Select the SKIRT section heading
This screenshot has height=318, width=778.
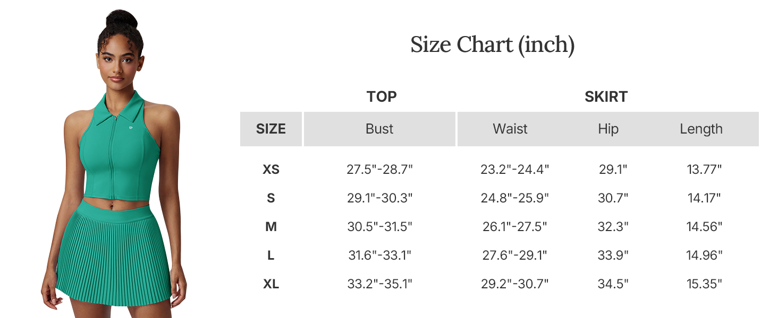(606, 97)
